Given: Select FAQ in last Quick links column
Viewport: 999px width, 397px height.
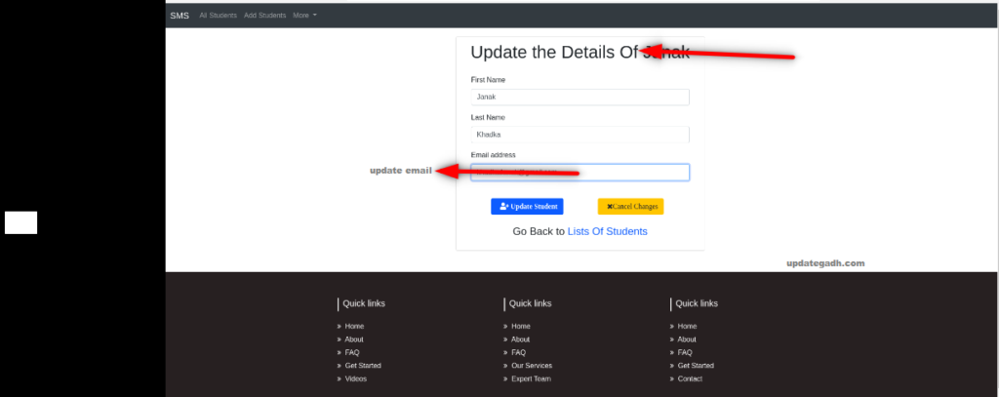Looking at the screenshot, I should [x=685, y=352].
